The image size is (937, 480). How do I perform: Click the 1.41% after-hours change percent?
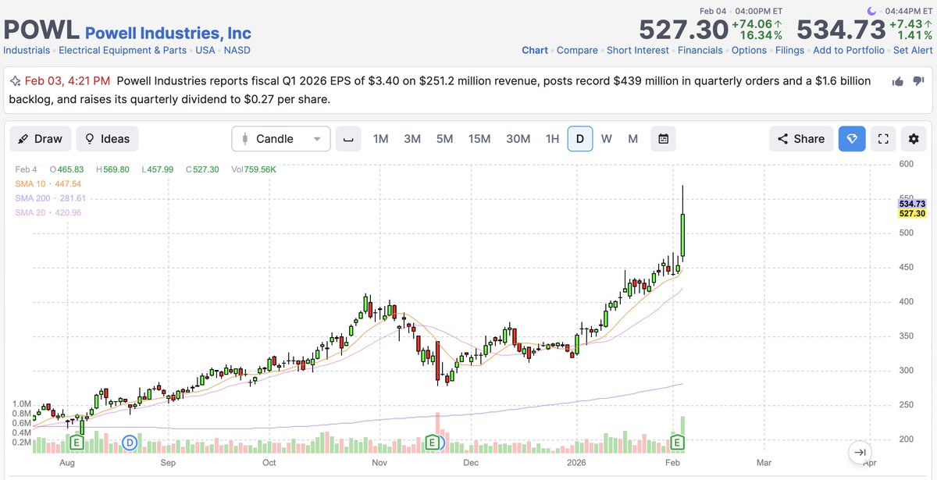pyautogui.click(x=916, y=37)
